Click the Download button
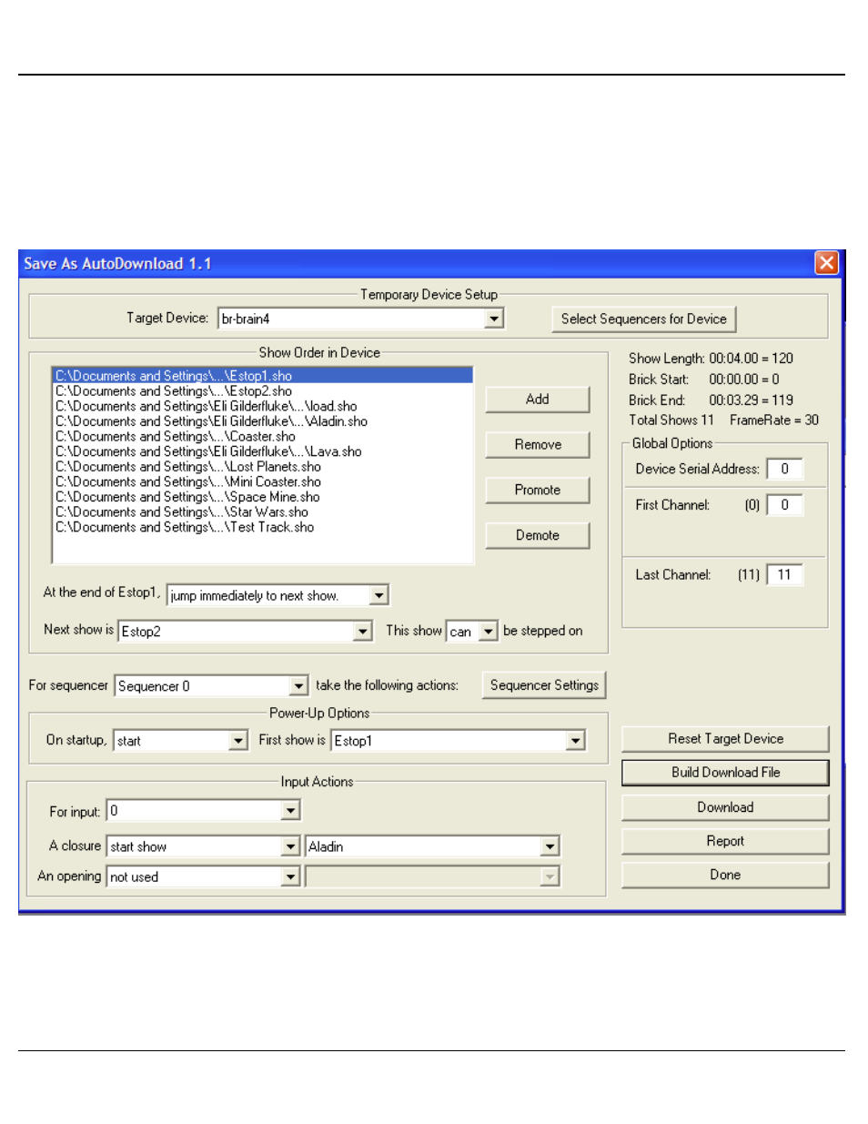 tap(725, 807)
